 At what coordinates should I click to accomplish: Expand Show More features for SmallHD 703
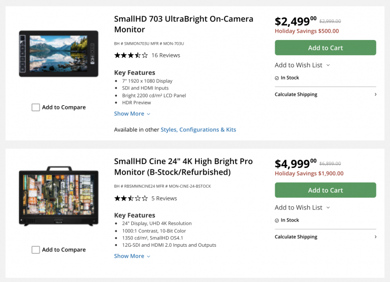[x=132, y=114]
